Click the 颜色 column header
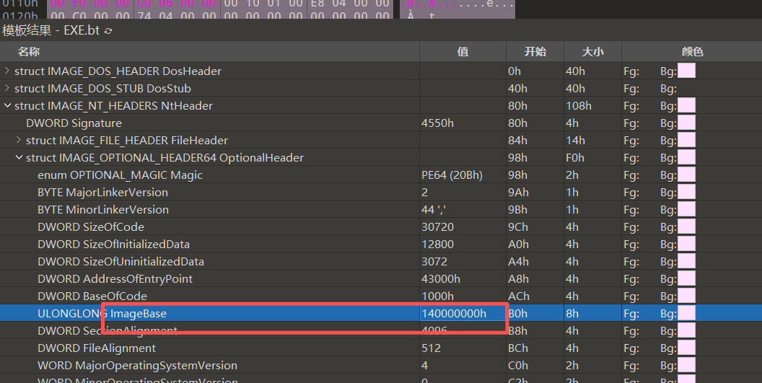The width and height of the screenshot is (762, 383). 692,52
